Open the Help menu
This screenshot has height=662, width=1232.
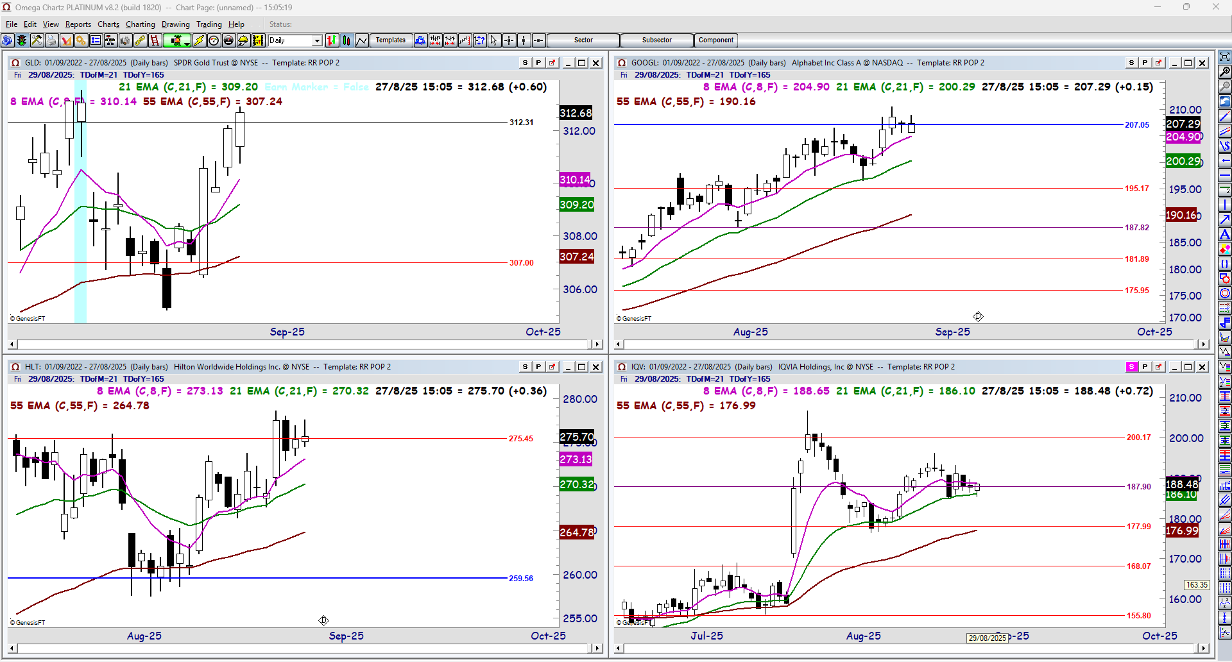(x=236, y=24)
